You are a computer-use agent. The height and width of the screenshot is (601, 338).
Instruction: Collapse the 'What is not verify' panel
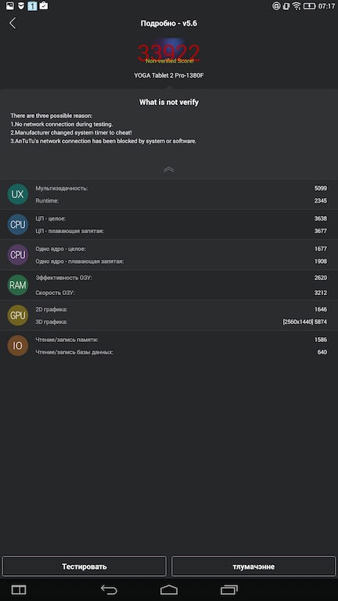click(169, 169)
